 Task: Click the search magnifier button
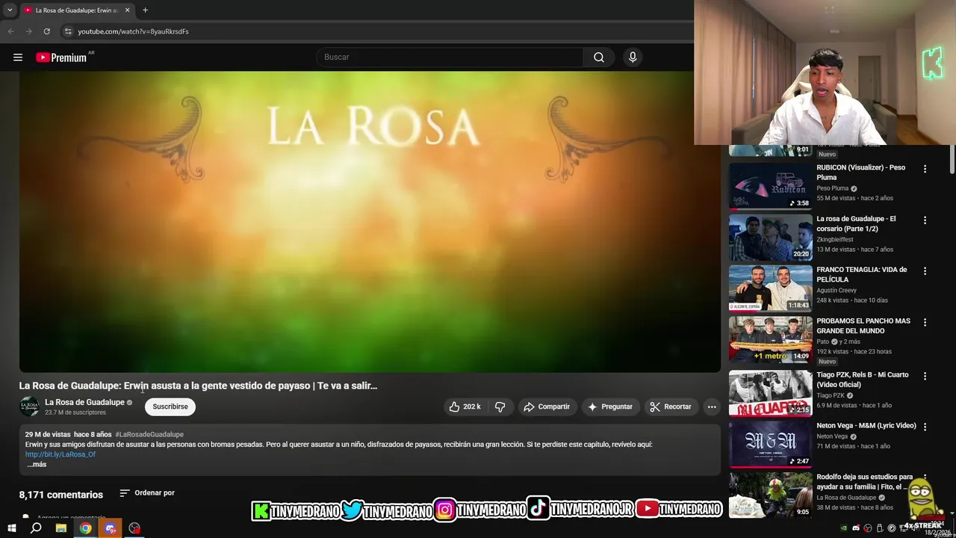coord(599,58)
